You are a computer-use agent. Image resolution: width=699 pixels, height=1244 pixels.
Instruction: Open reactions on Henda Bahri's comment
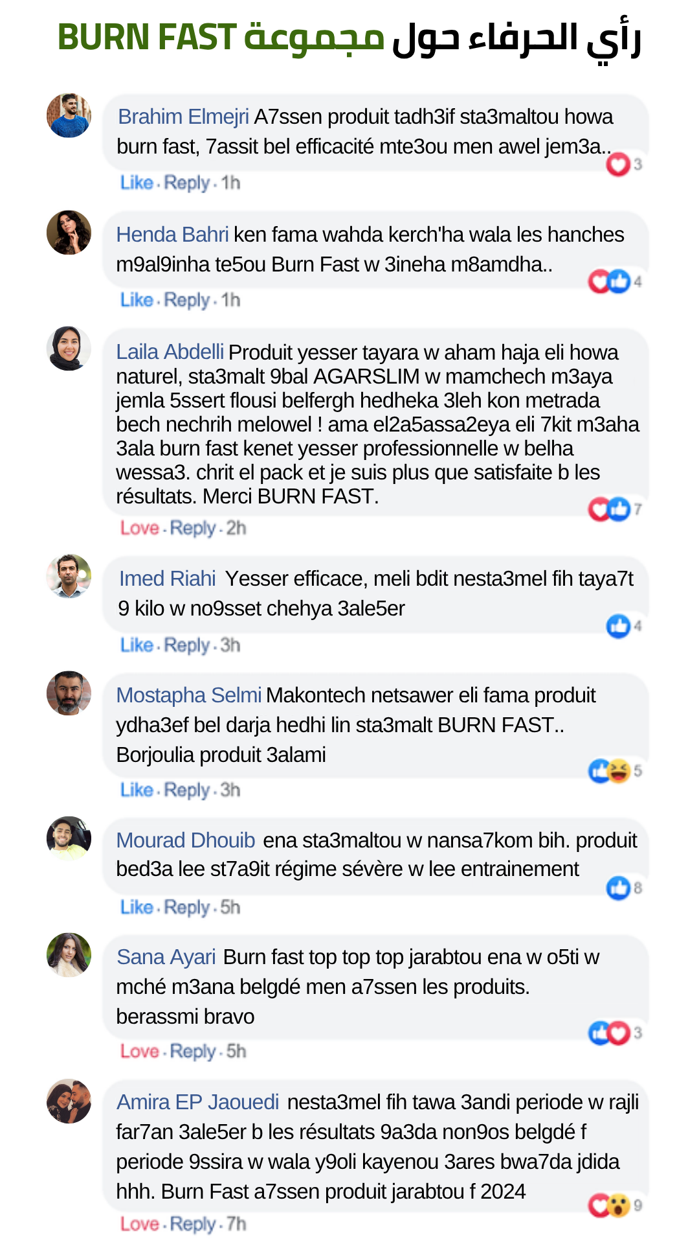pyautogui.click(x=615, y=281)
